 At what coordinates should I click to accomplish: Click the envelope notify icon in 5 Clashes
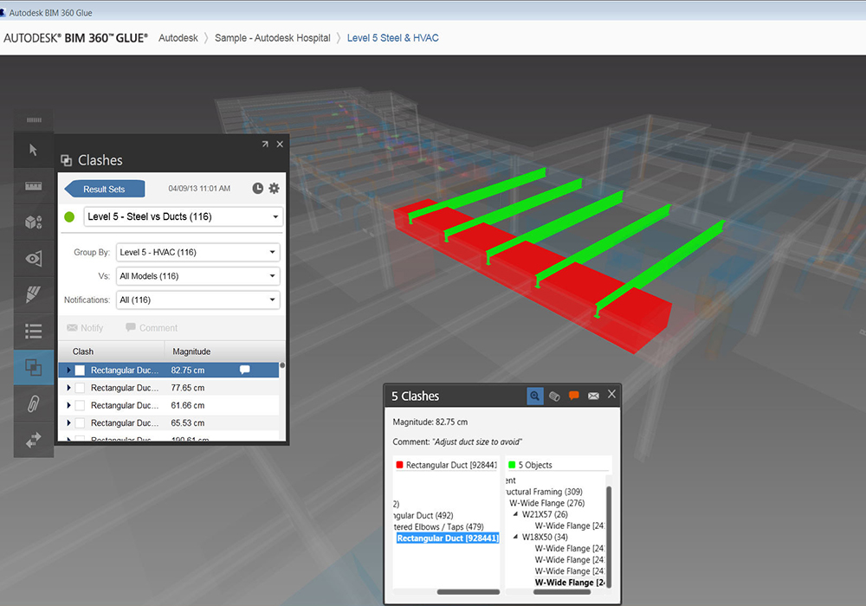pos(593,396)
